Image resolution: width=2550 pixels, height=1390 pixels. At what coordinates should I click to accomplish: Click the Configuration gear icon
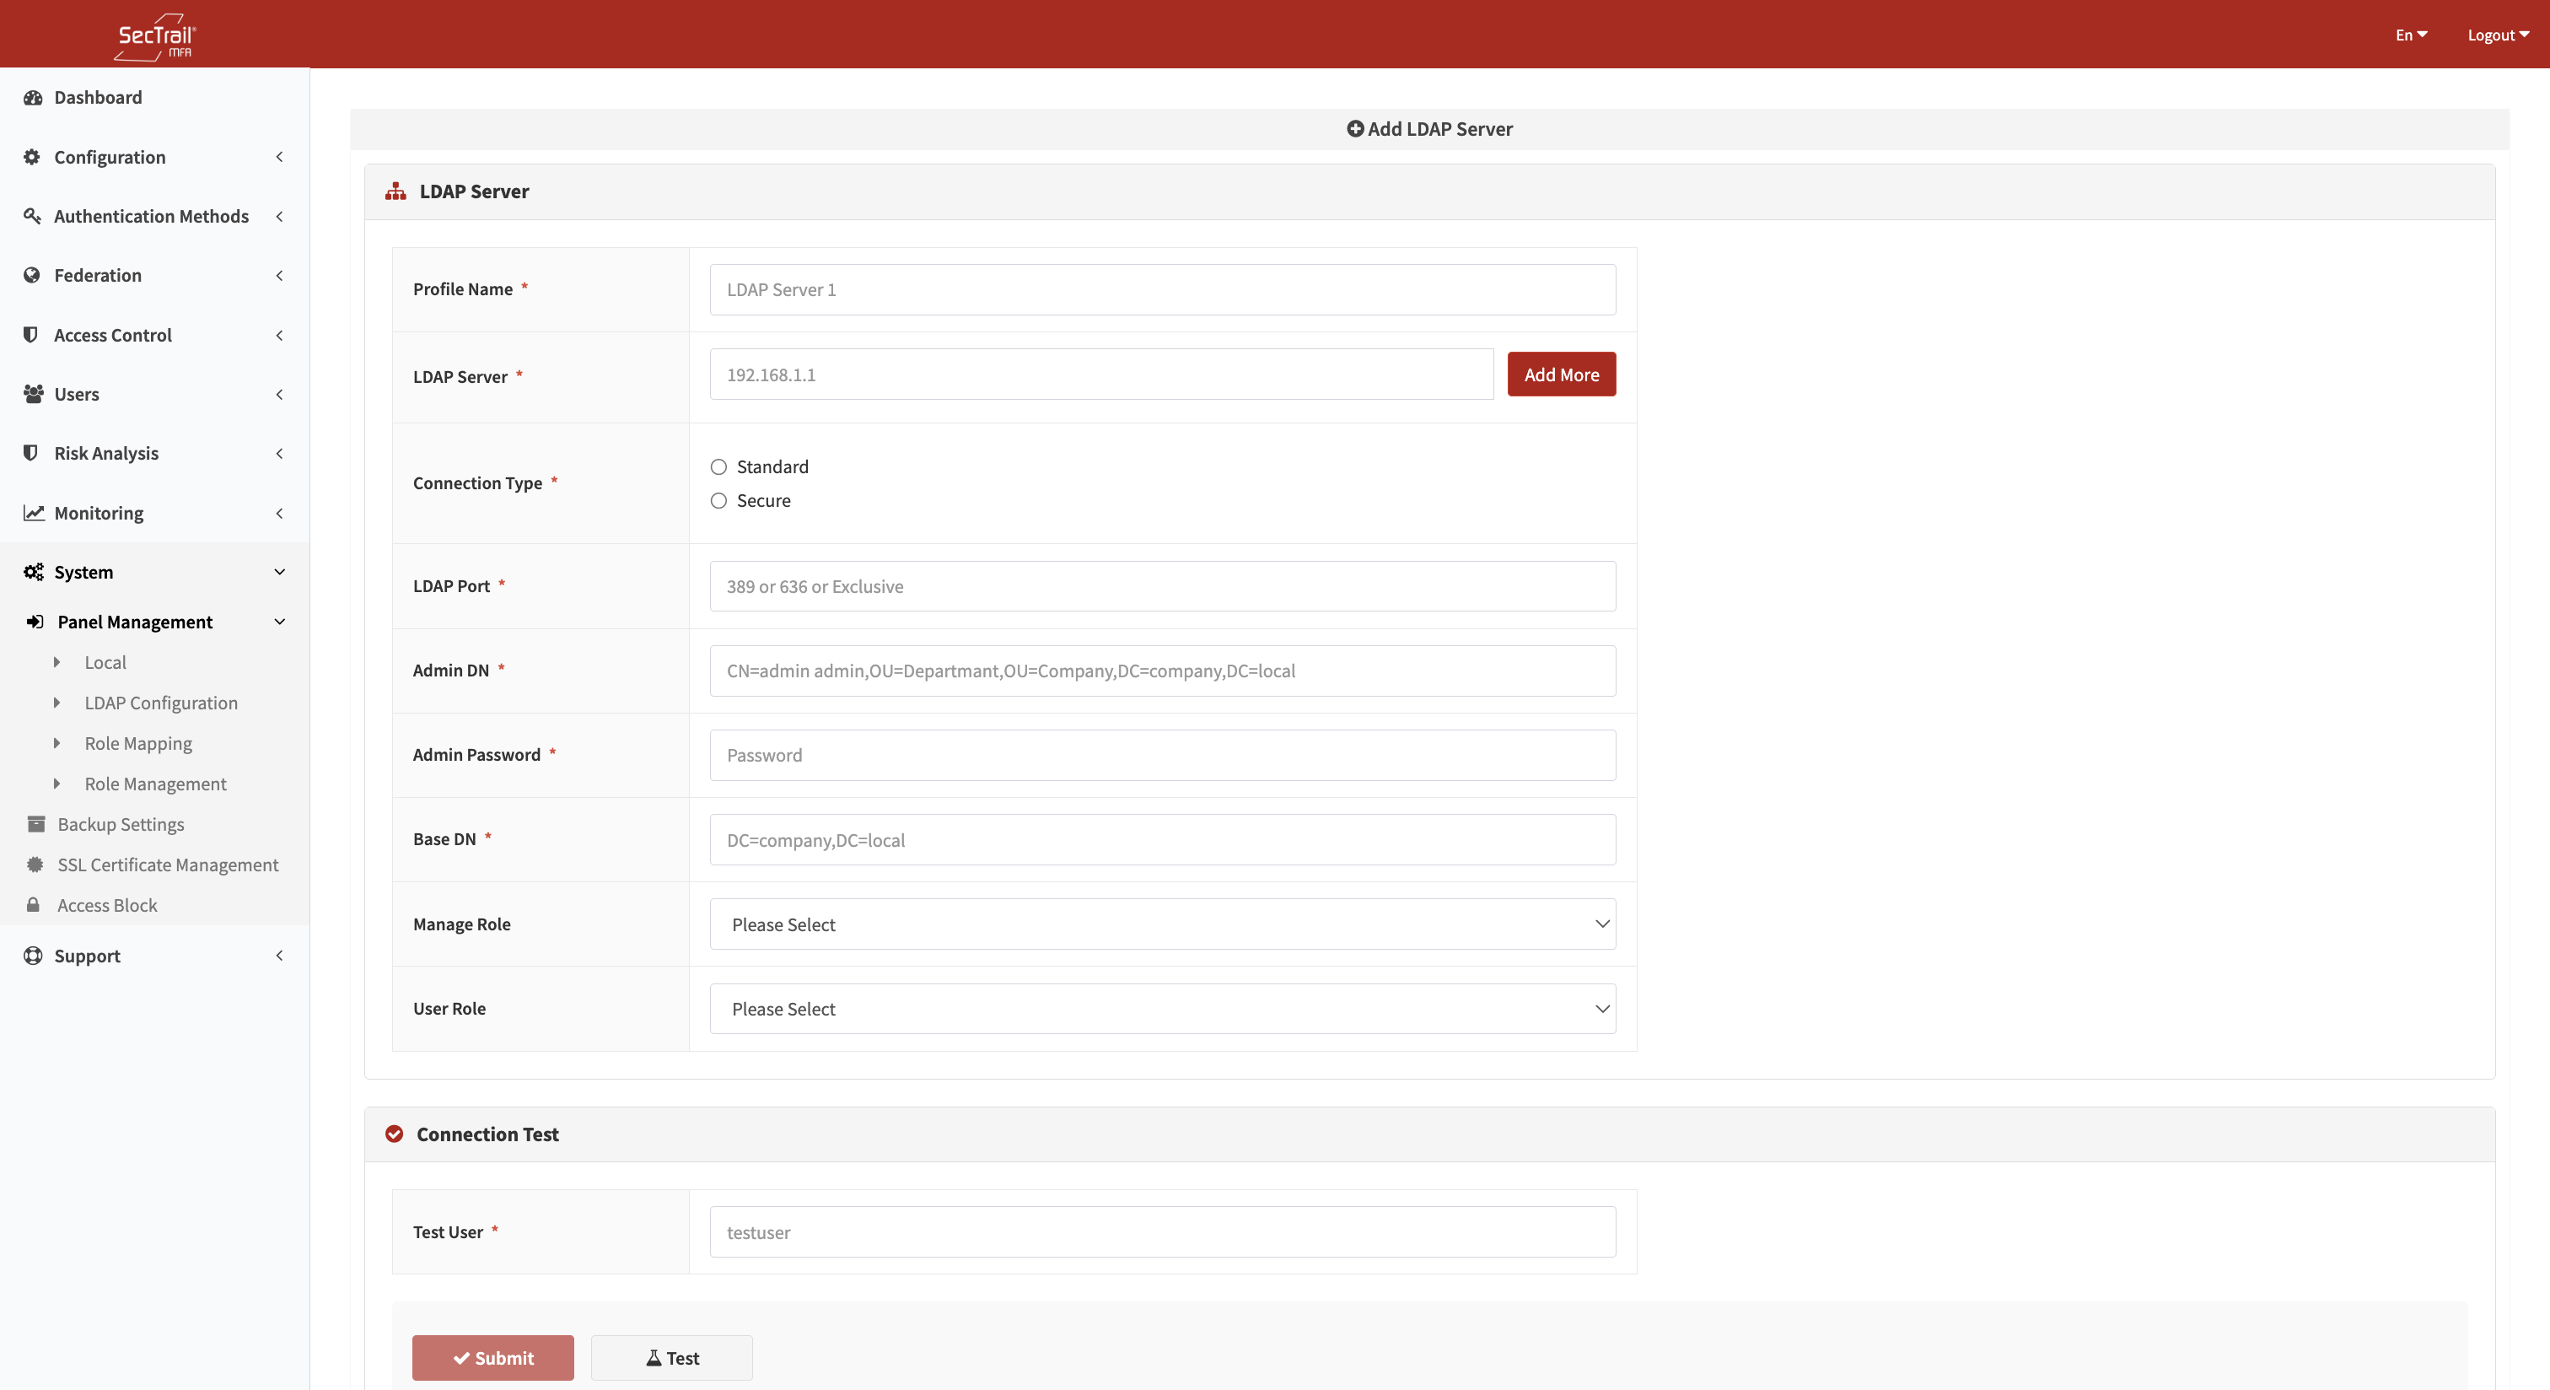[30, 156]
